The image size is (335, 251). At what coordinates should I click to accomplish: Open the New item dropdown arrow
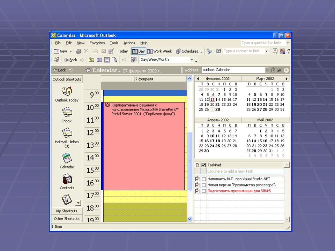(71, 51)
